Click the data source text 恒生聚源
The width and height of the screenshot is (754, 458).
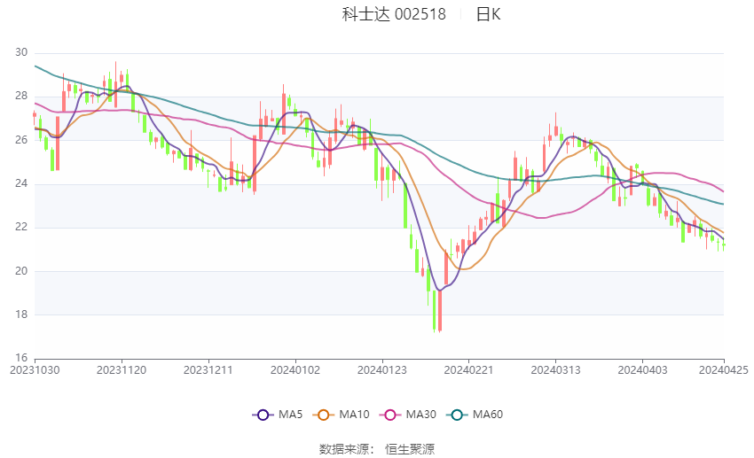(410, 449)
